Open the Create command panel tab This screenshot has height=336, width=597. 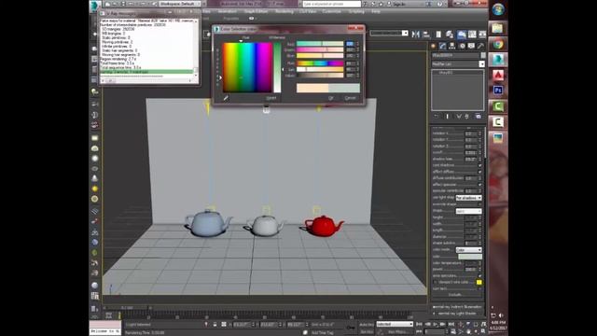pyautogui.click(x=433, y=46)
